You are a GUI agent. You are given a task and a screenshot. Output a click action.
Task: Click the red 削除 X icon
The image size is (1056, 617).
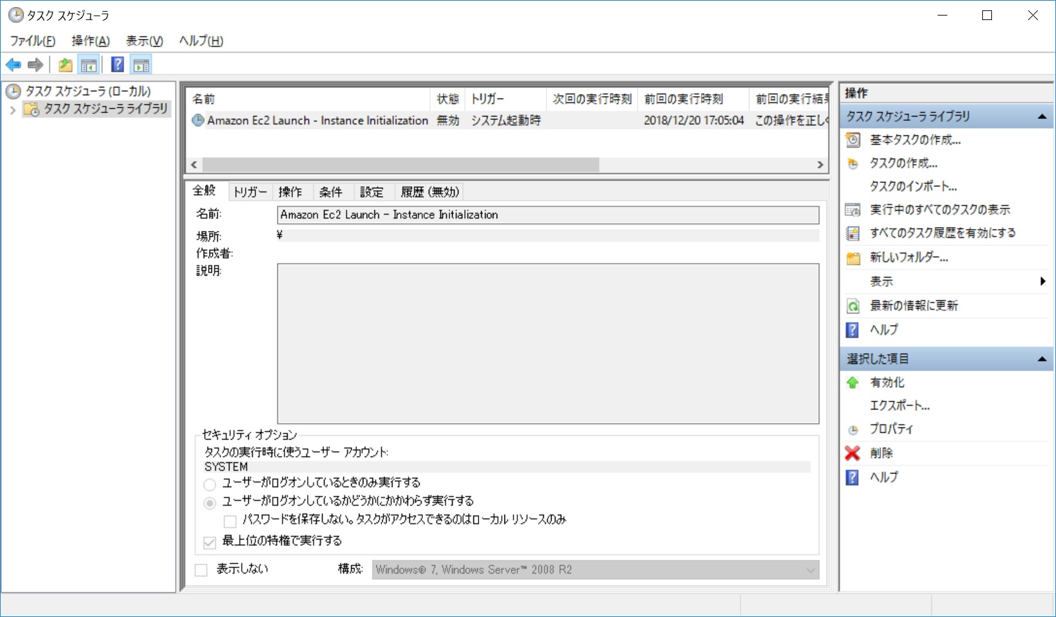tap(853, 453)
